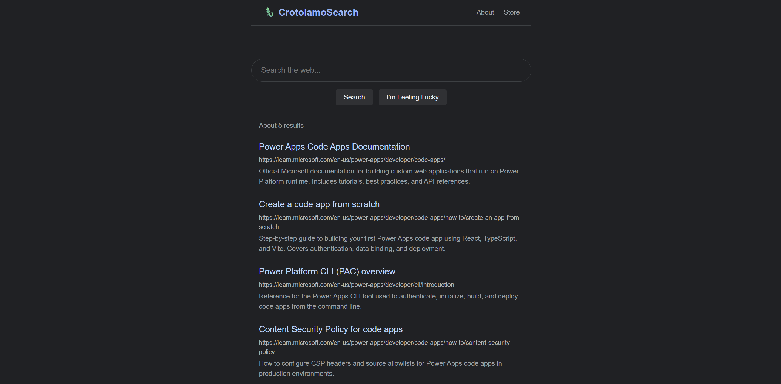Click the Official Microsoft documentation snippet text

(x=388, y=176)
